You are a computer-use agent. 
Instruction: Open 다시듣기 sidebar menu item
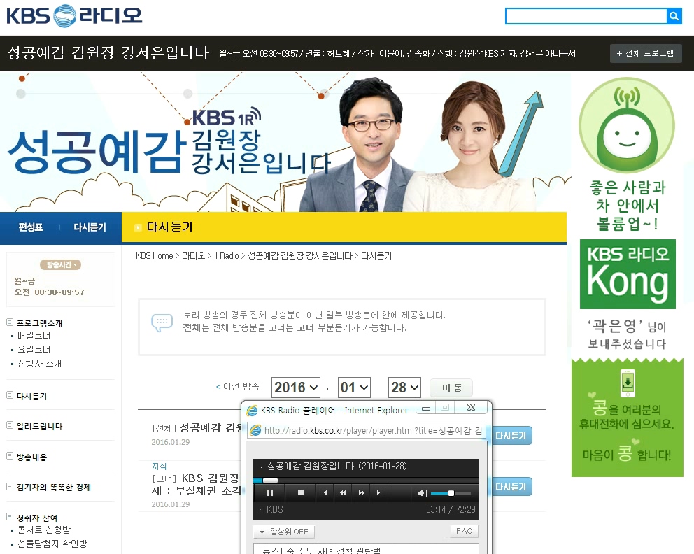pos(31,396)
